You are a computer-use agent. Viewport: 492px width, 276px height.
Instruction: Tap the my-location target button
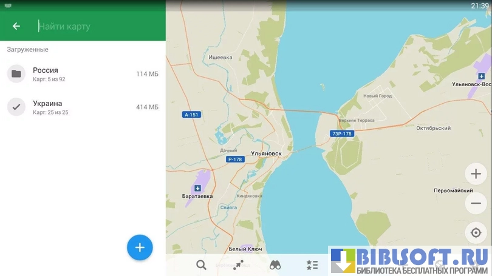[x=476, y=232]
